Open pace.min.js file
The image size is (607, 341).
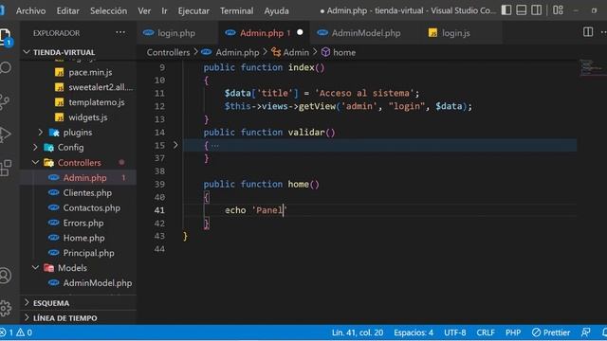point(90,72)
